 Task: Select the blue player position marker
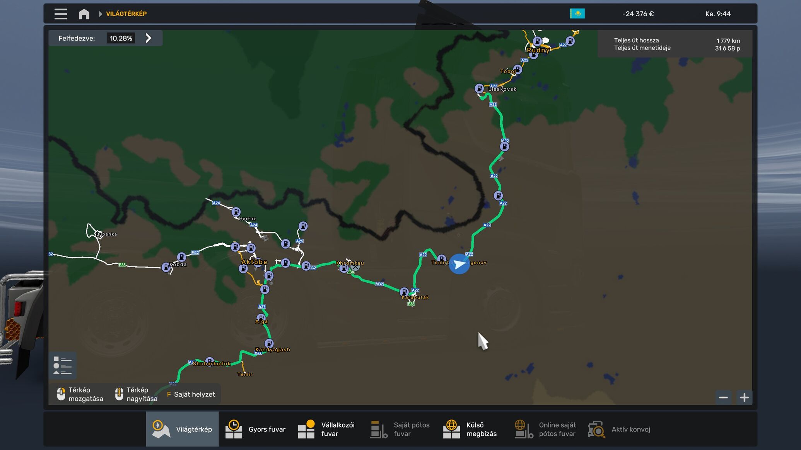459,264
